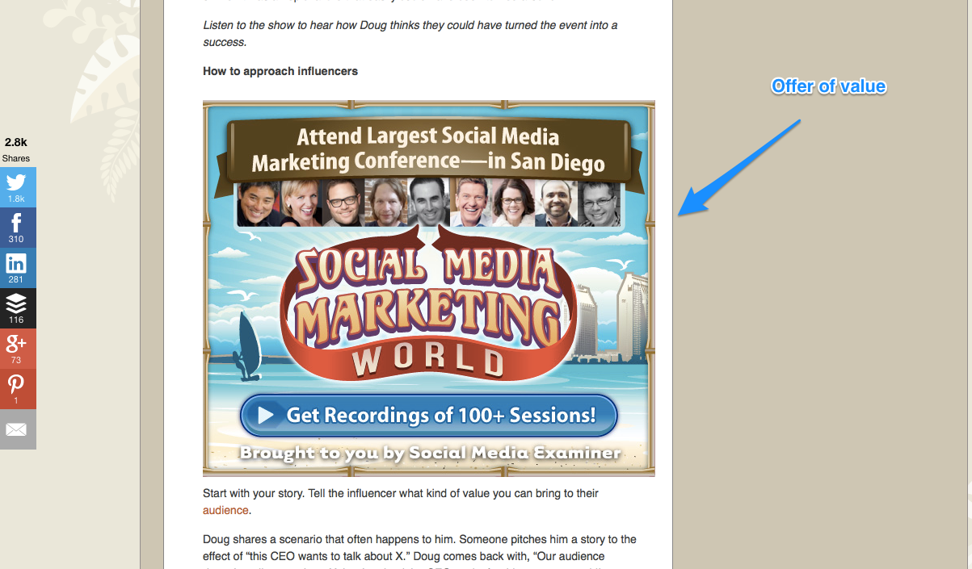Click the row of speaker headshots

tap(429, 202)
